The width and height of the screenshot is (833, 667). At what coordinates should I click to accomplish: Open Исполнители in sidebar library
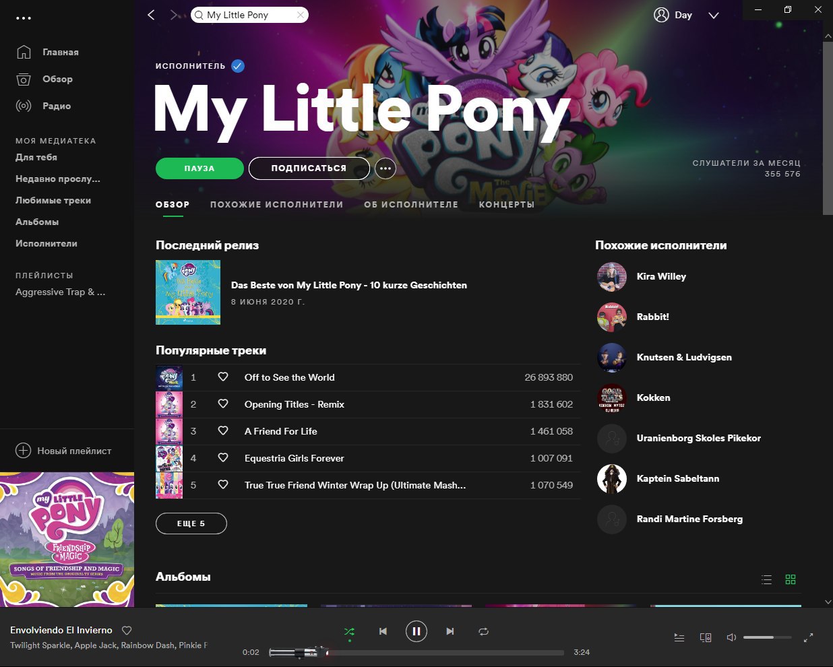(x=47, y=243)
